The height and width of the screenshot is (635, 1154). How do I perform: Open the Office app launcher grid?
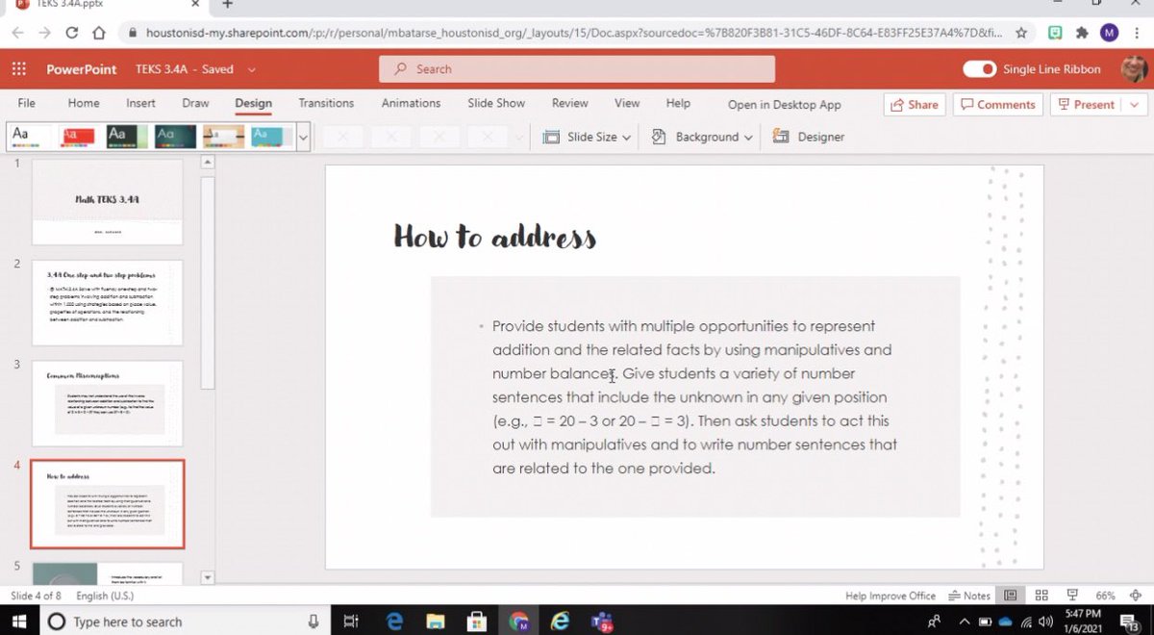(x=18, y=69)
